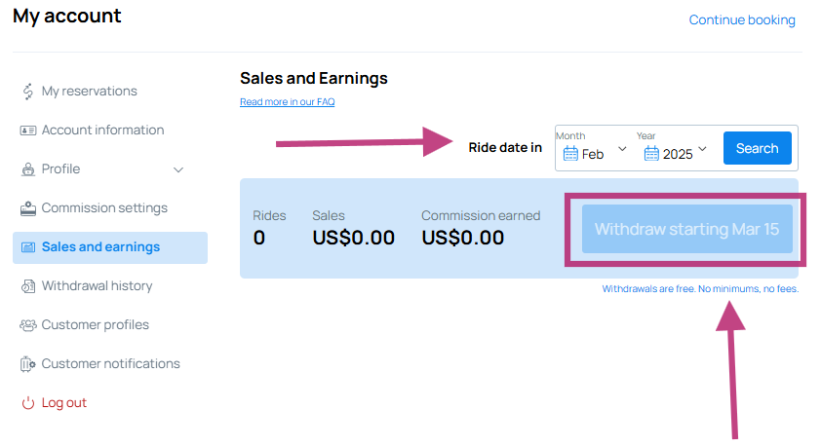Click the My reservations route icon
Image resolution: width=821 pixels, height=448 pixels.
point(27,92)
